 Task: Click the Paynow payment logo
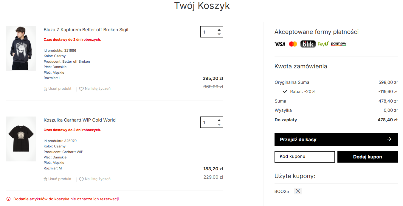(x=339, y=44)
